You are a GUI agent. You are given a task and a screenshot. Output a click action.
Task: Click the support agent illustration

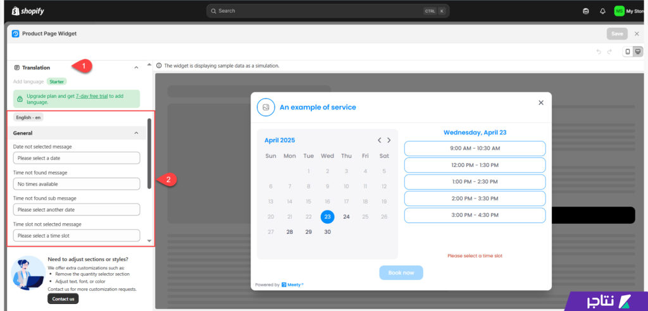pyautogui.click(x=28, y=272)
